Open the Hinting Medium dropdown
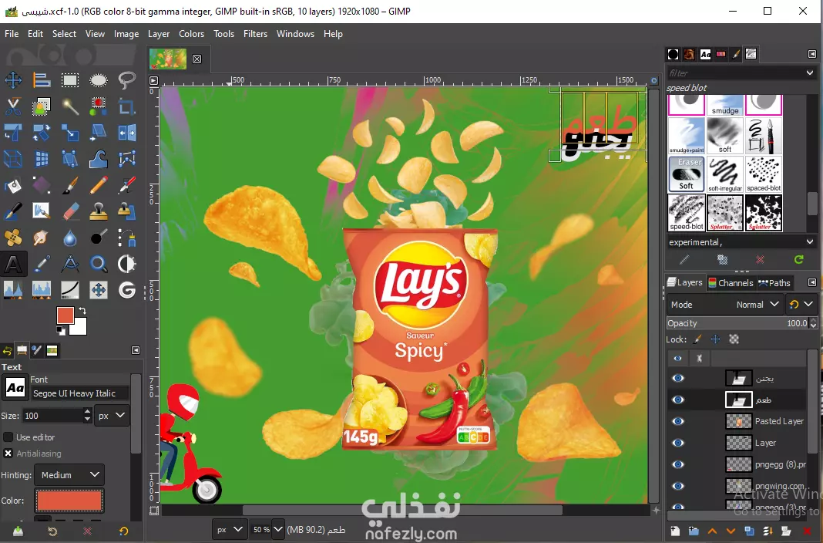 (69, 474)
